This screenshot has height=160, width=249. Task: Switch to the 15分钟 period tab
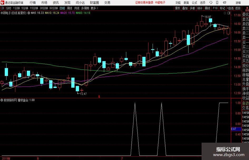[x=34, y=8]
